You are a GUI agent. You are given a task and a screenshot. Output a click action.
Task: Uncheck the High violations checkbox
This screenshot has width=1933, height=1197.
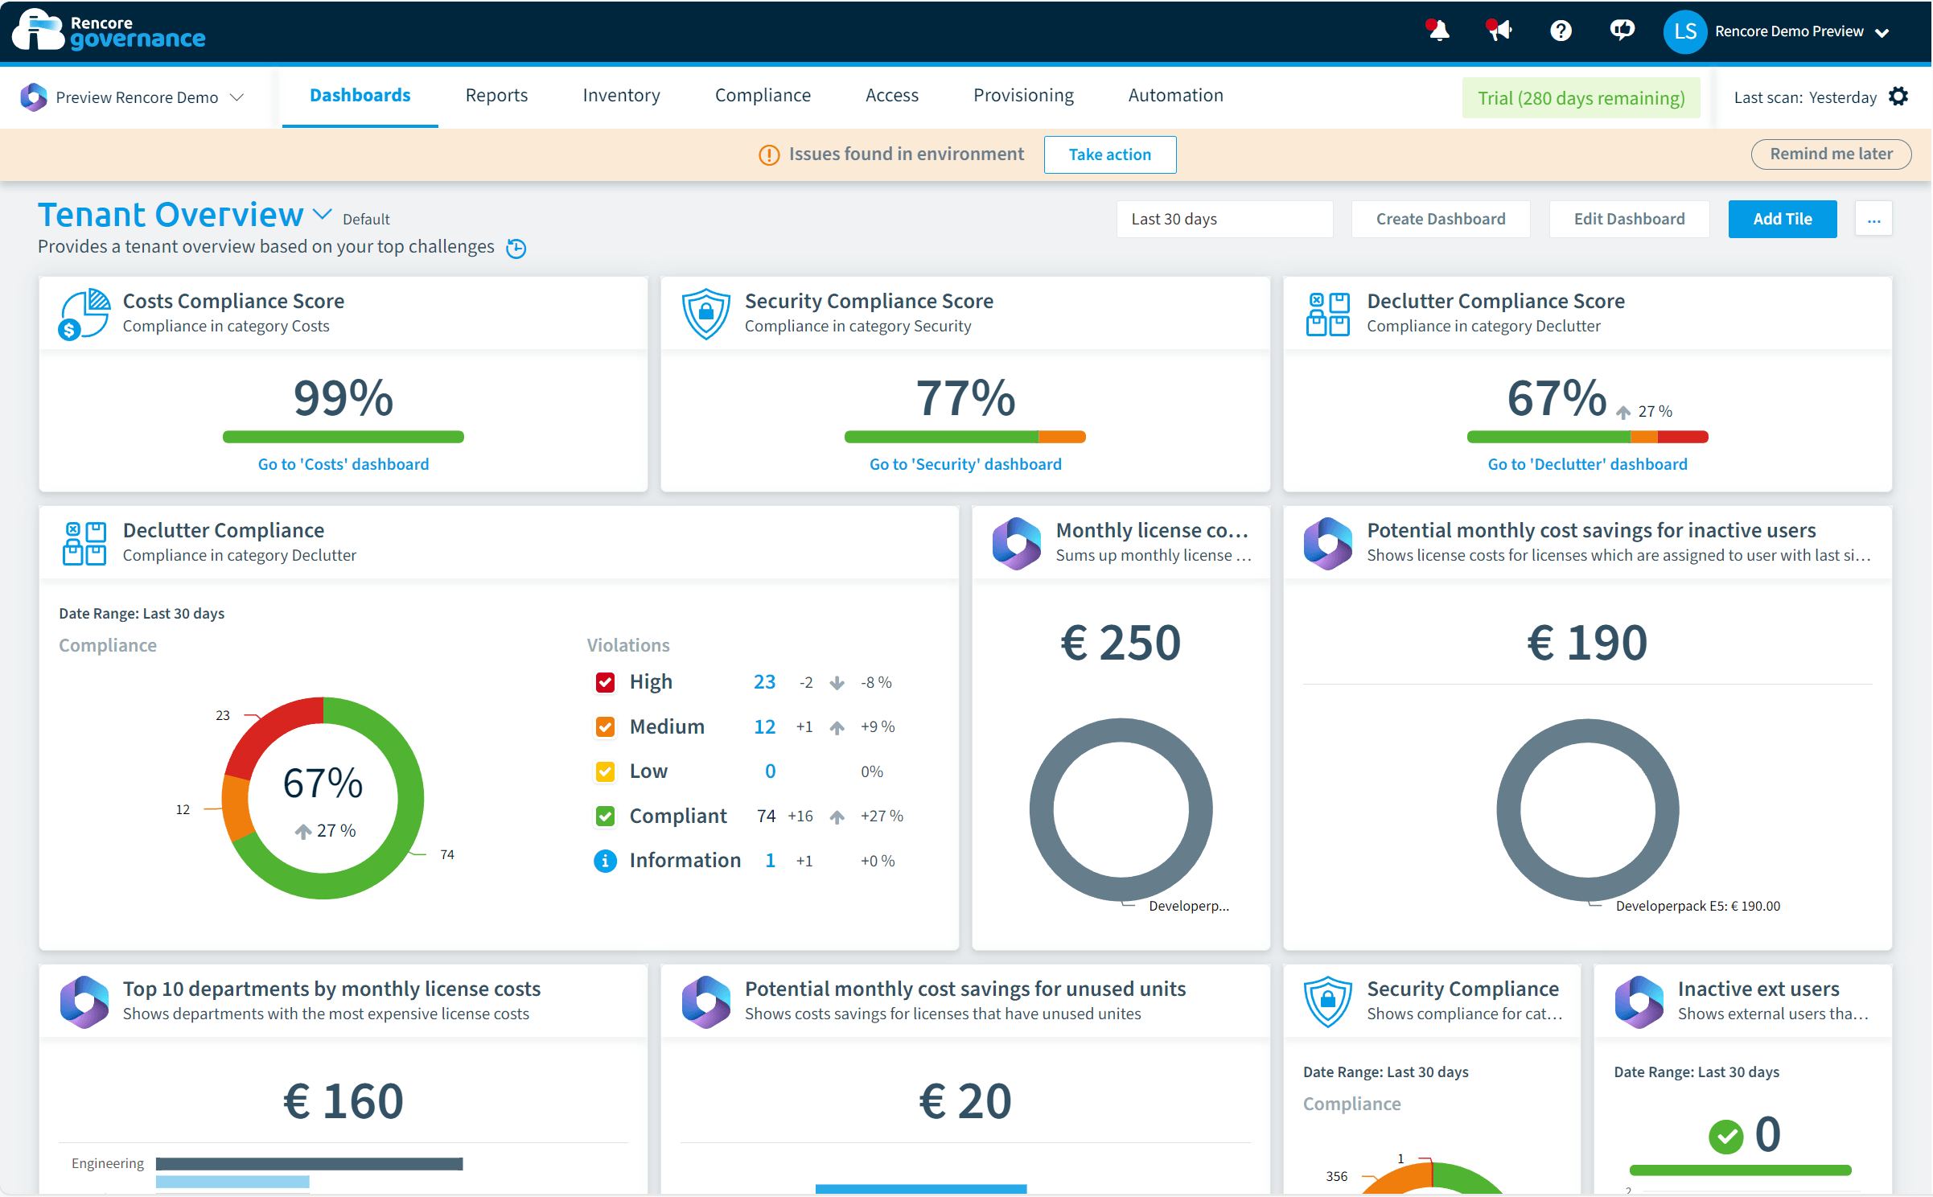(605, 682)
